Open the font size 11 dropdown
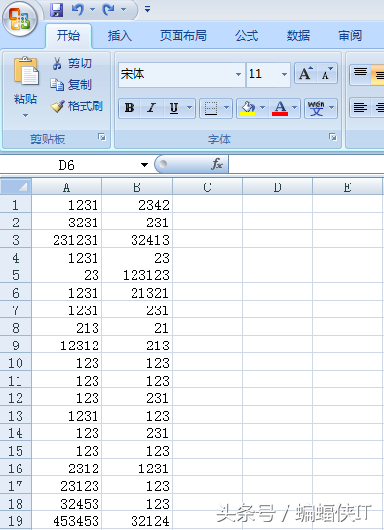384x530 pixels. 284,74
